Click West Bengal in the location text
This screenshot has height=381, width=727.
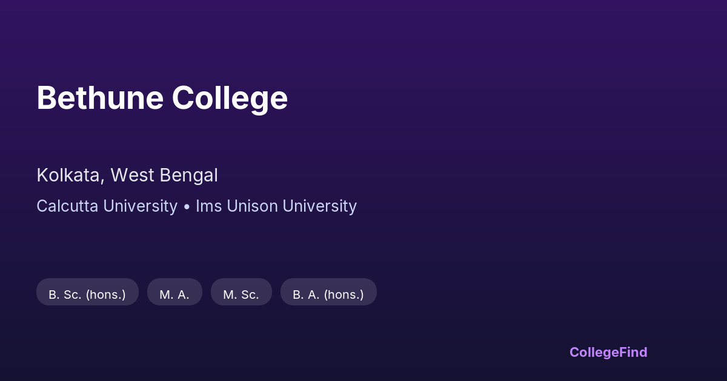(164, 175)
